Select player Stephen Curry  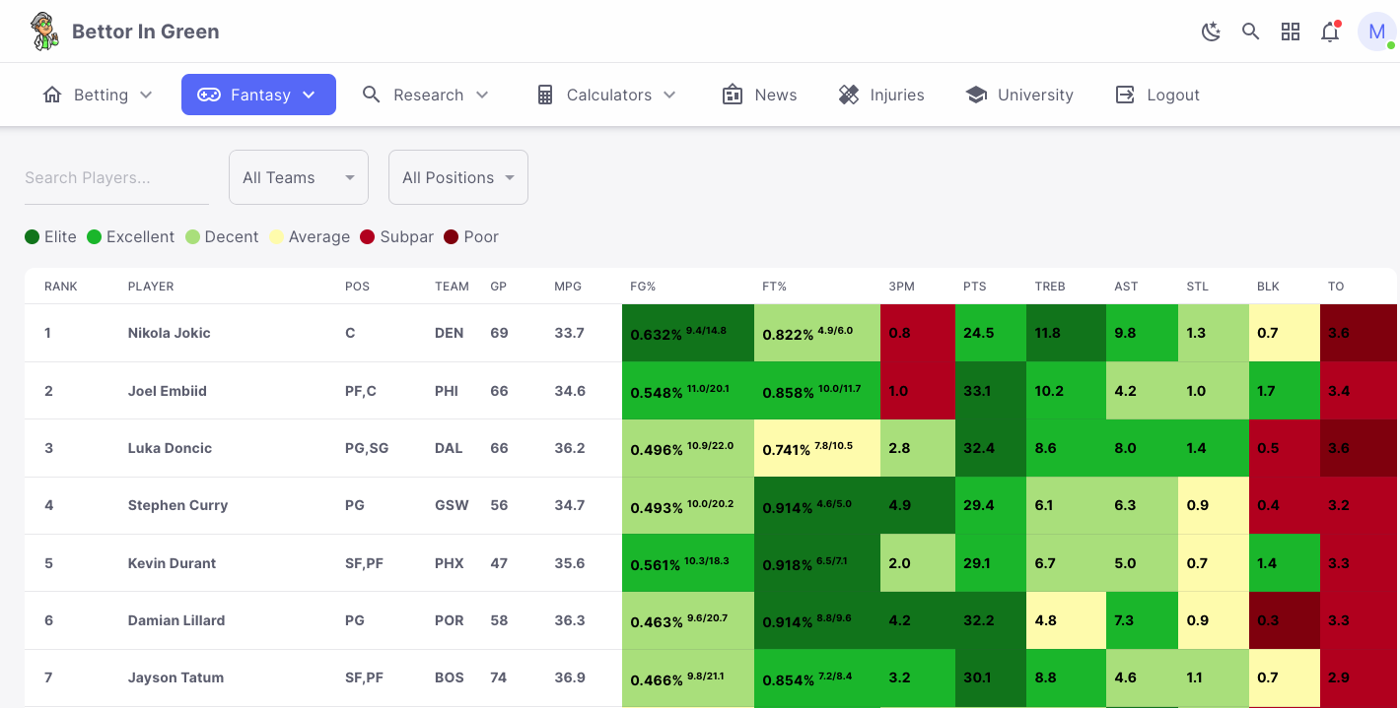(x=178, y=505)
